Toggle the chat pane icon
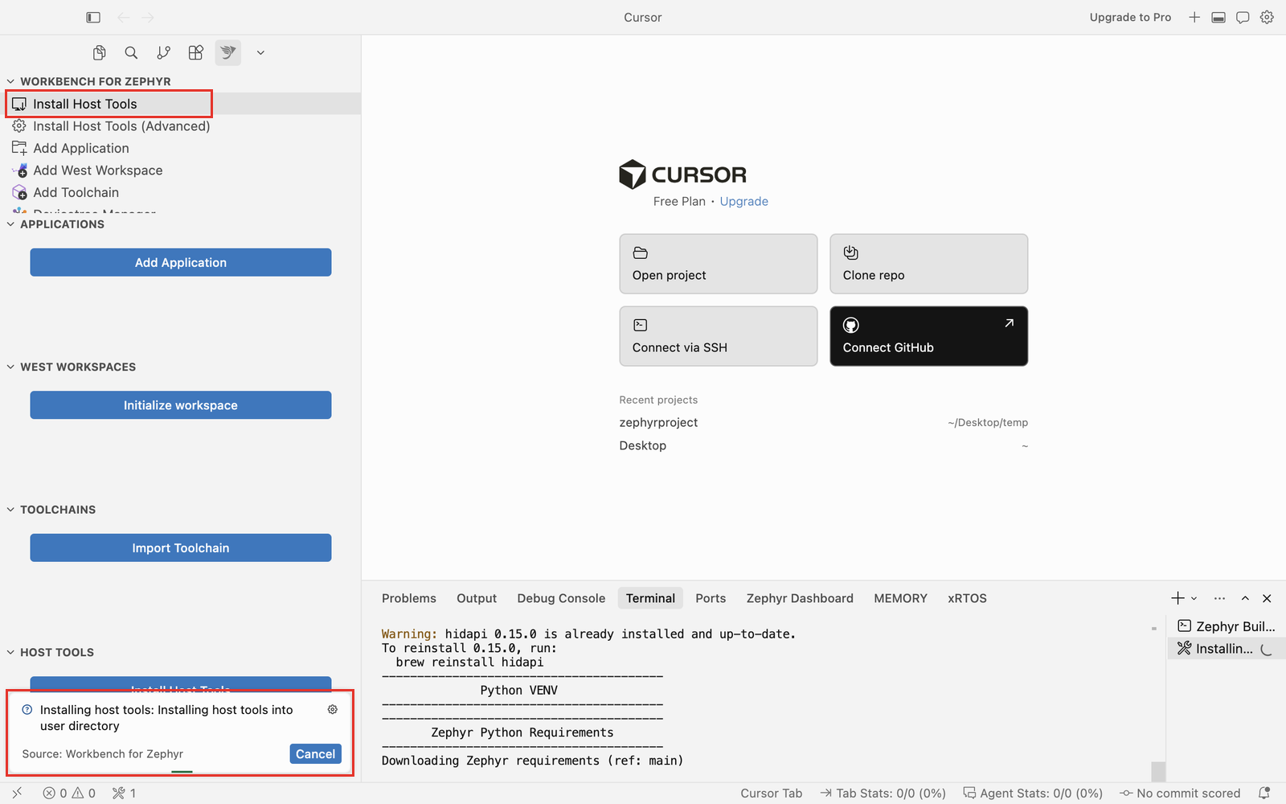The width and height of the screenshot is (1286, 804). click(x=1243, y=17)
